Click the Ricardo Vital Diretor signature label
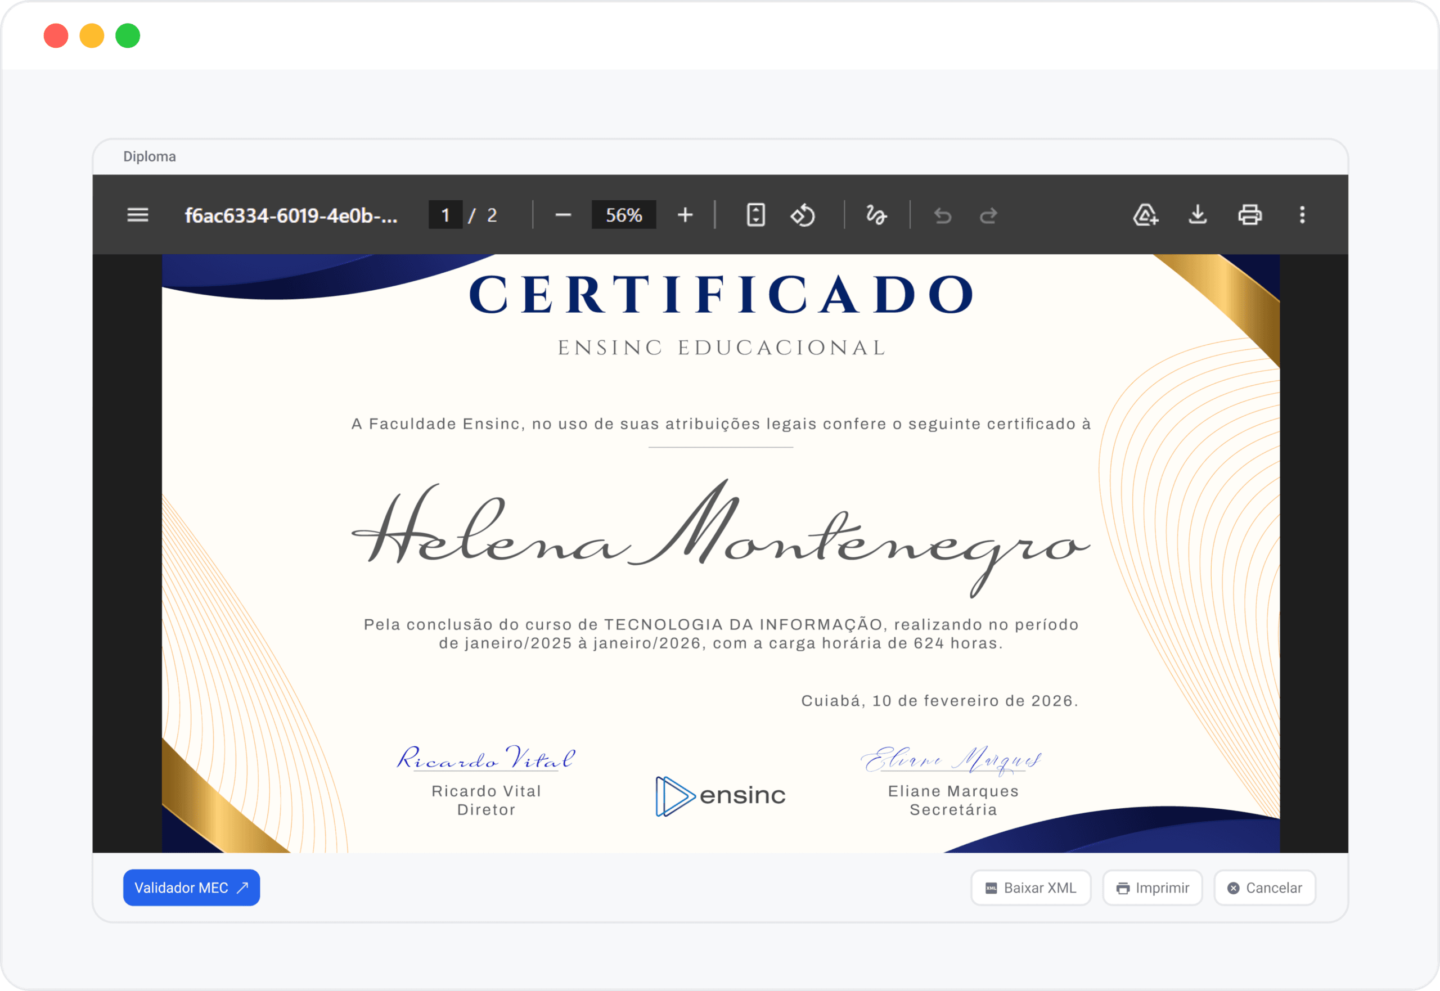 pos(486,800)
